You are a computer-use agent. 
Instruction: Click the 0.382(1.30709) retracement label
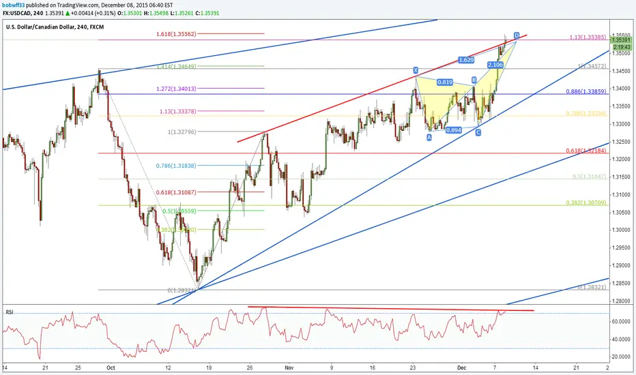(x=586, y=202)
